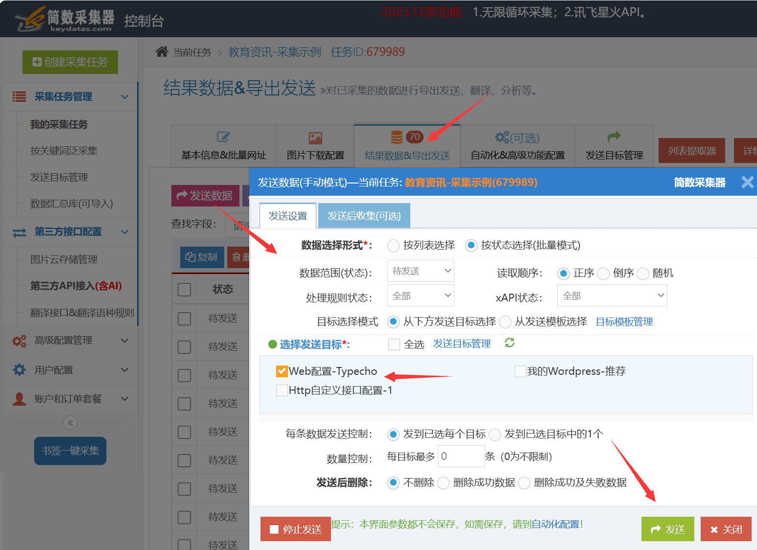Image resolution: width=757 pixels, height=550 pixels.
Task: Click the 第三方接口配置 arrows icon
Action: click(19, 232)
